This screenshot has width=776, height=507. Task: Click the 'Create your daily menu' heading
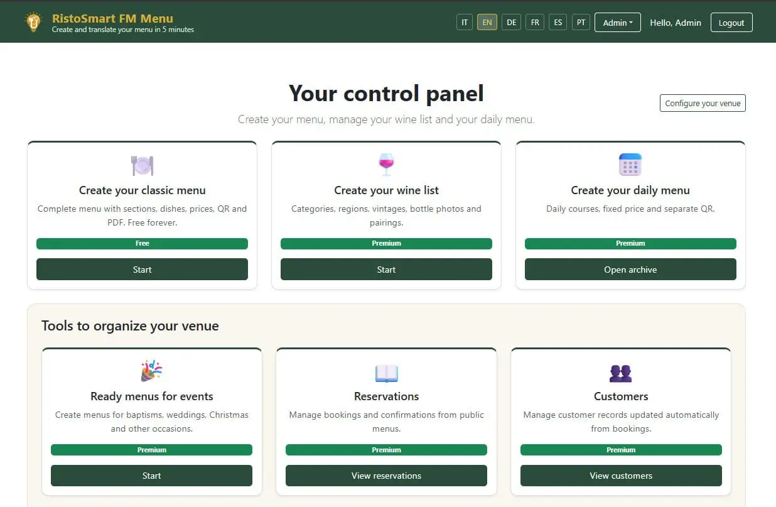(x=630, y=190)
